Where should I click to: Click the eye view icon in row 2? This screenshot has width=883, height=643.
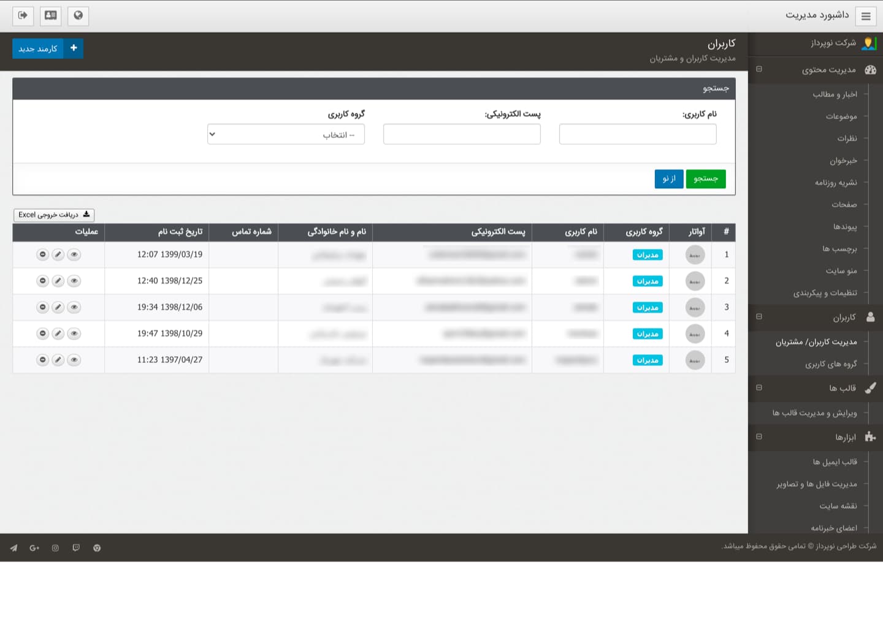pyautogui.click(x=74, y=281)
